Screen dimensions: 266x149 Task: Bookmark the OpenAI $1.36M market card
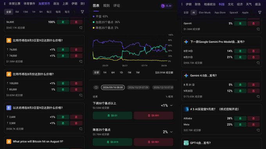258,29
